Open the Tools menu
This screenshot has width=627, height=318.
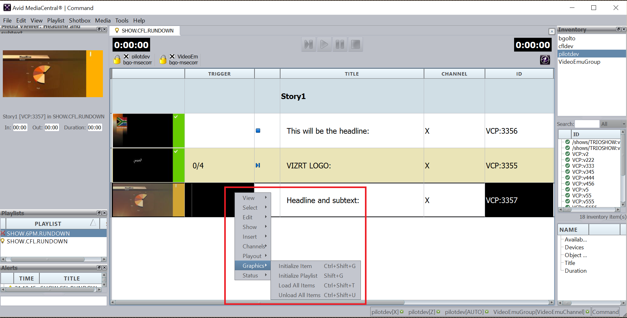pyautogui.click(x=122, y=20)
